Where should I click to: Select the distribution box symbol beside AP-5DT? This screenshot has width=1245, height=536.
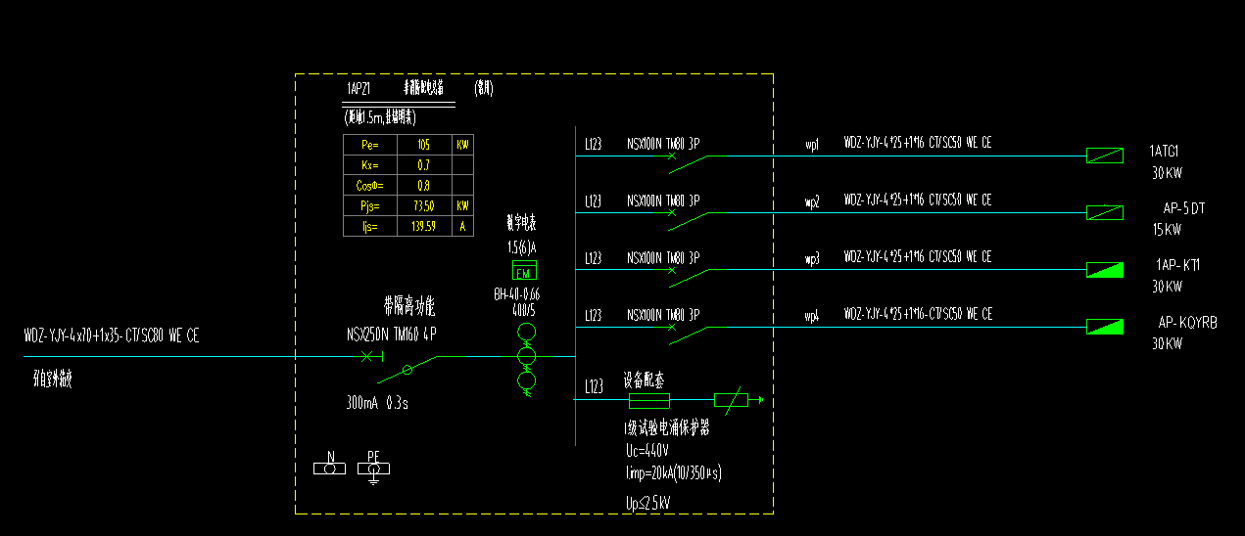[1105, 212]
